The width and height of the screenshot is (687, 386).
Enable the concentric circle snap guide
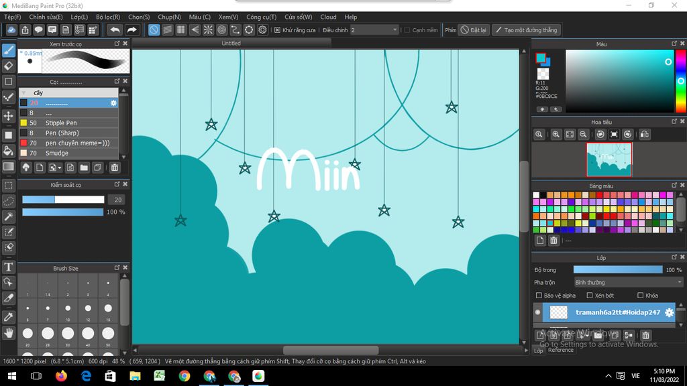coord(221,29)
